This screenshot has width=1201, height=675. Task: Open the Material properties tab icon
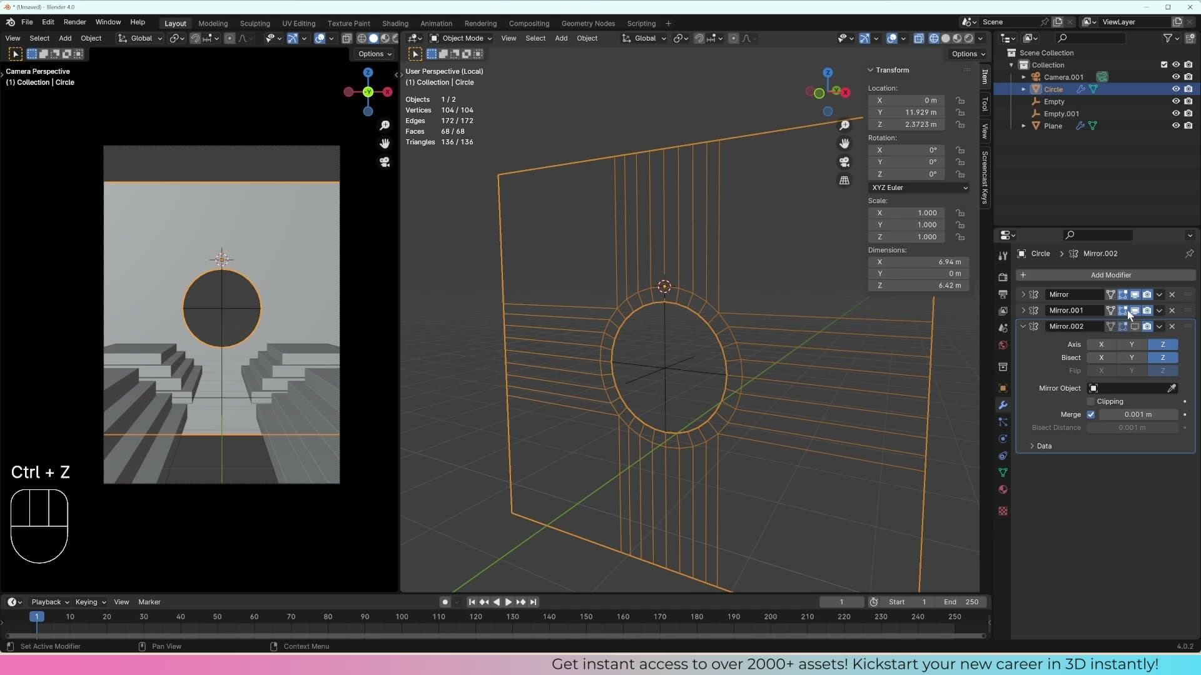(1003, 489)
